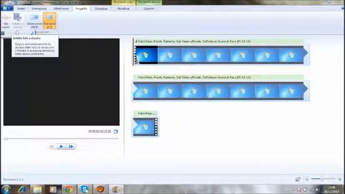Screen dimensions: 345x194
Task: Open the network status tray icon
Action: click(312, 189)
